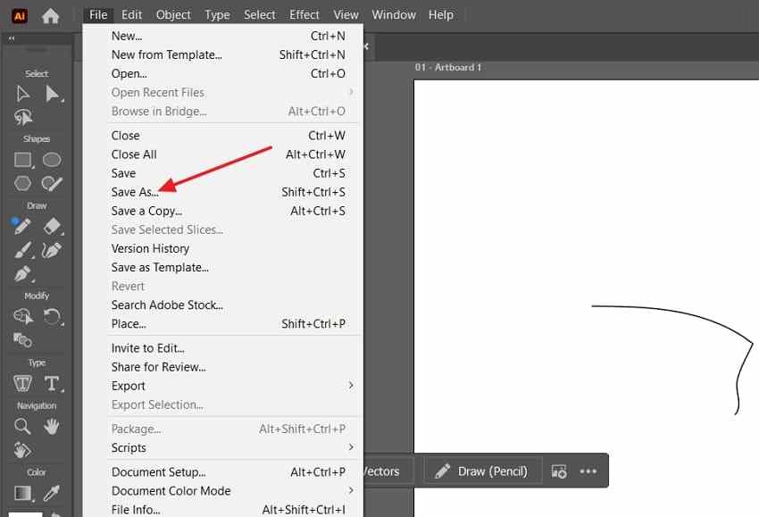Open the View menu
The width and height of the screenshot is (759, 517).
[x=346, y=15]
